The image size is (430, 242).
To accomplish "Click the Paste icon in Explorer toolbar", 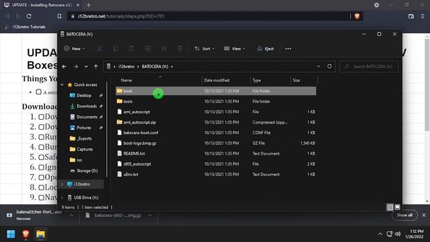I will (132, 48).
